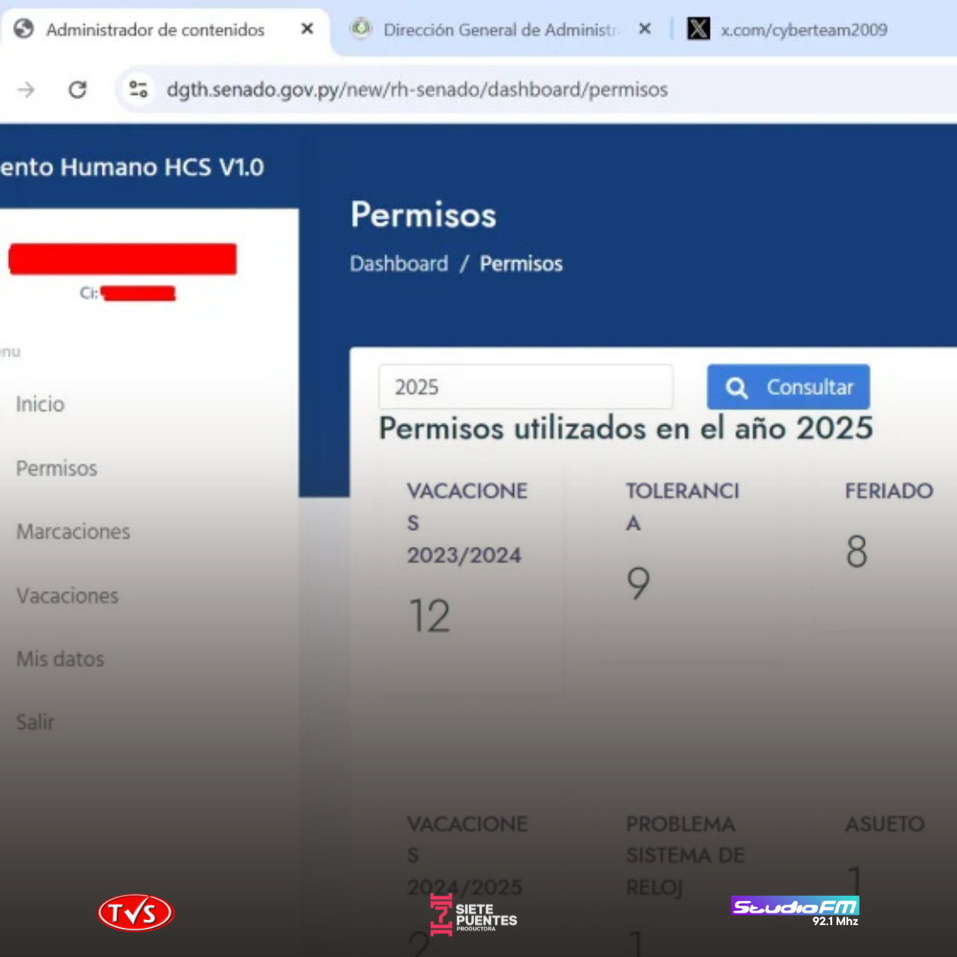The image size is (957, 957).
Task: Select Marcaciones in the sidebar menu
Action: click(74, 532)
